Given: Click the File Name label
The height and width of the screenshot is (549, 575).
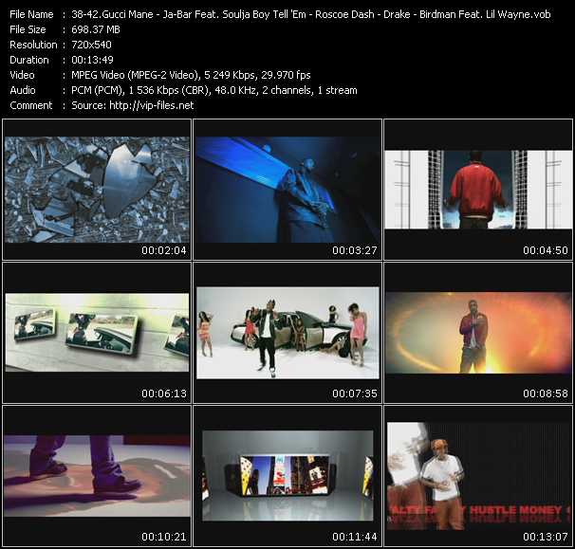Looking at the screenshot, I should coord(31,14).
